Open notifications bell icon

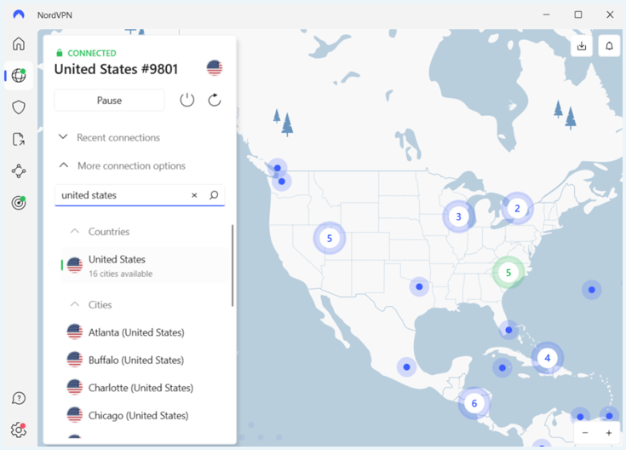coord(609,46)
